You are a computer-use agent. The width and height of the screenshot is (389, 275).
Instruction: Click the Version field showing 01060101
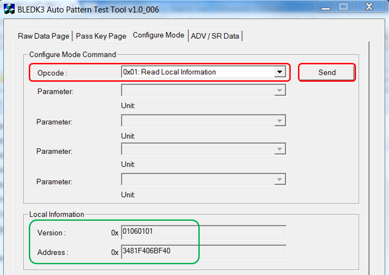point(204,232)
